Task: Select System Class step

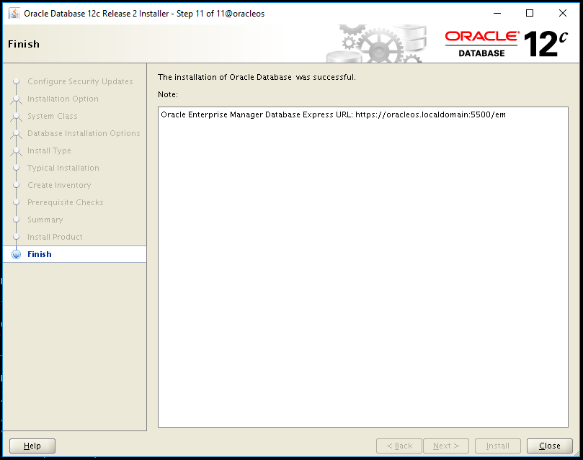Action: click(x=53, y=116)
